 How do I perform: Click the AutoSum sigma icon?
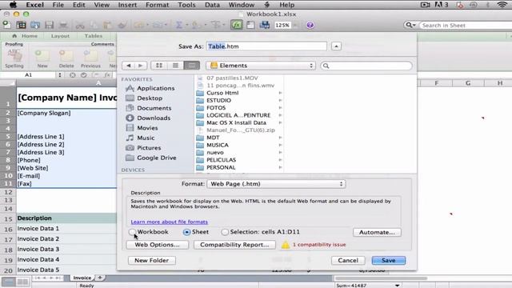coord(179,25)
